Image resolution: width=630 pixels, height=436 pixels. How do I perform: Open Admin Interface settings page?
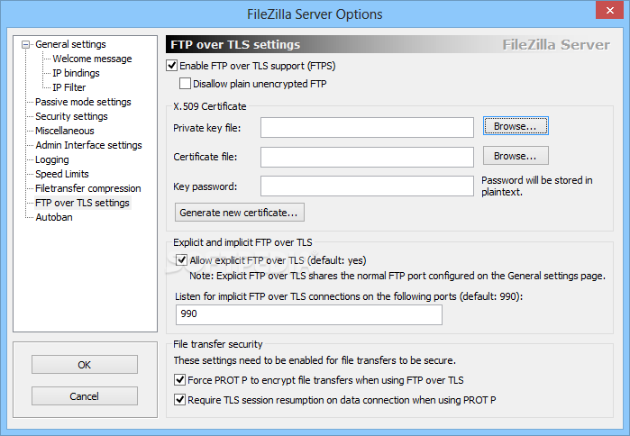coord(89,145)
